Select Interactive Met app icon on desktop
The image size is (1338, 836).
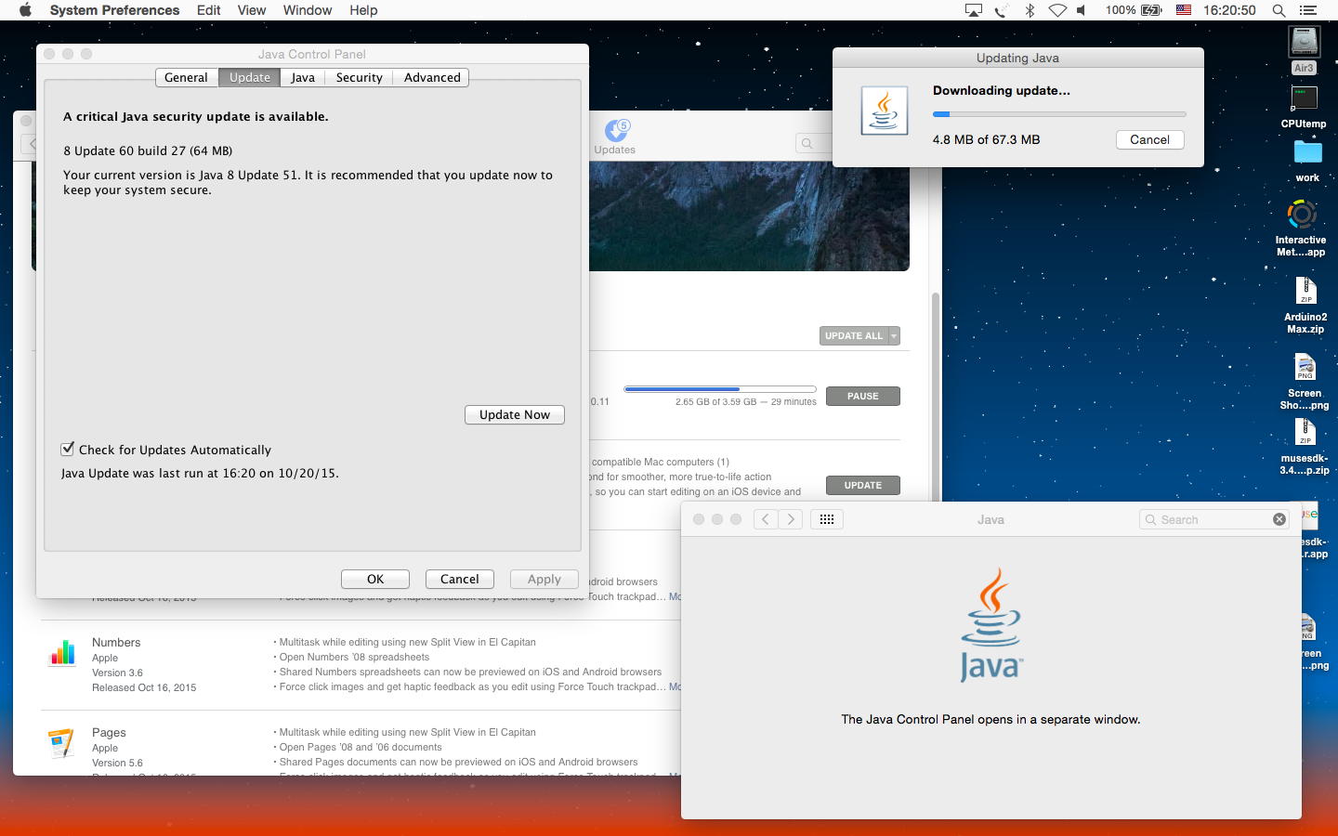pyautogui.click(x=1301, y=229)
